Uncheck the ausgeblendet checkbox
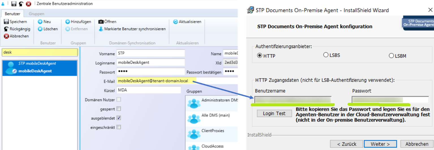Image resolution: width=434 pixels, height=150 pixels. click(x=119, y=118)
